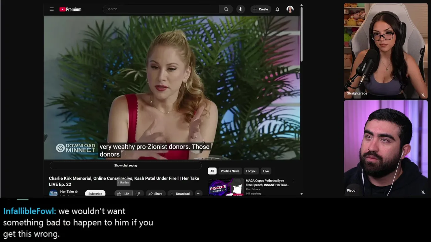431x242 pixels.
Task: Open Pisco's Hour video thumbnail
Action: [x=226, y=187]
